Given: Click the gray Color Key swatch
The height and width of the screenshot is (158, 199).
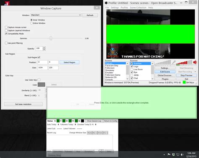Looking at the screenshot, I should pyautogui.click(x=42, y=84).
